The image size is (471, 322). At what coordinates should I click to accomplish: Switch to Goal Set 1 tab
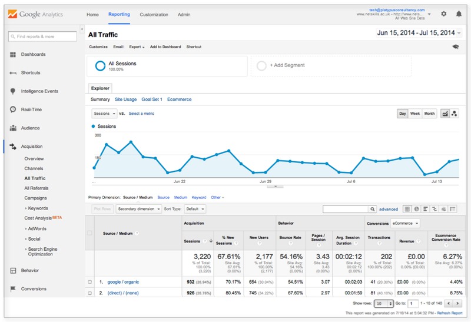point(152,99)
